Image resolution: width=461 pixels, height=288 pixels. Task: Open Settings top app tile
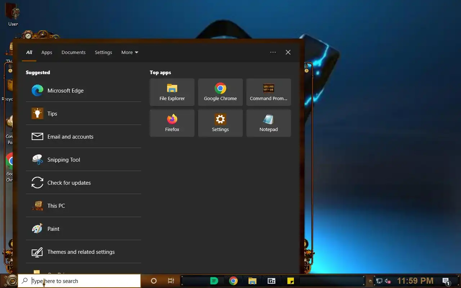220,123
